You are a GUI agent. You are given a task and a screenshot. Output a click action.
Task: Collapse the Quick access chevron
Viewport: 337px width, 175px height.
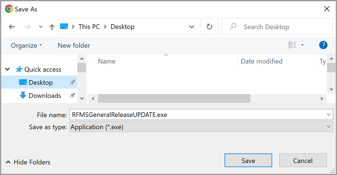point(7,69)
